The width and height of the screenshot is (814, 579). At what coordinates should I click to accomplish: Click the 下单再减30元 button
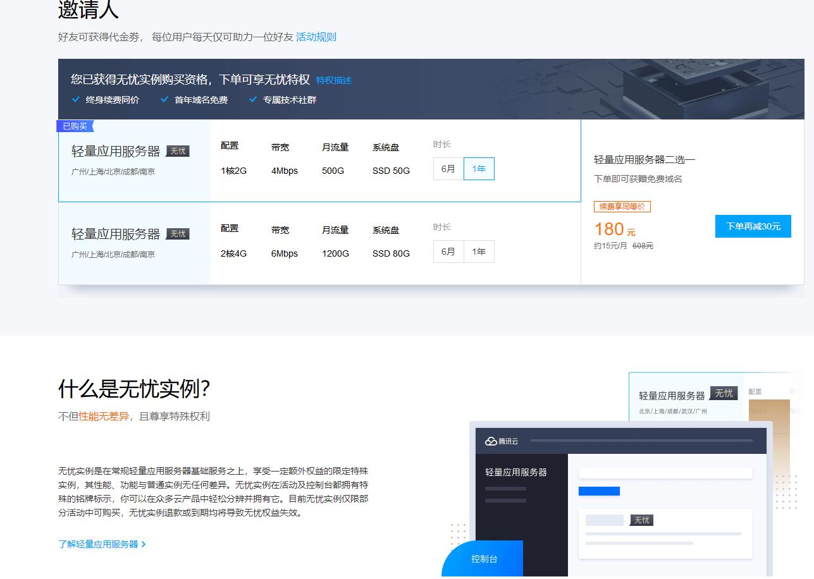coord(753,226)
